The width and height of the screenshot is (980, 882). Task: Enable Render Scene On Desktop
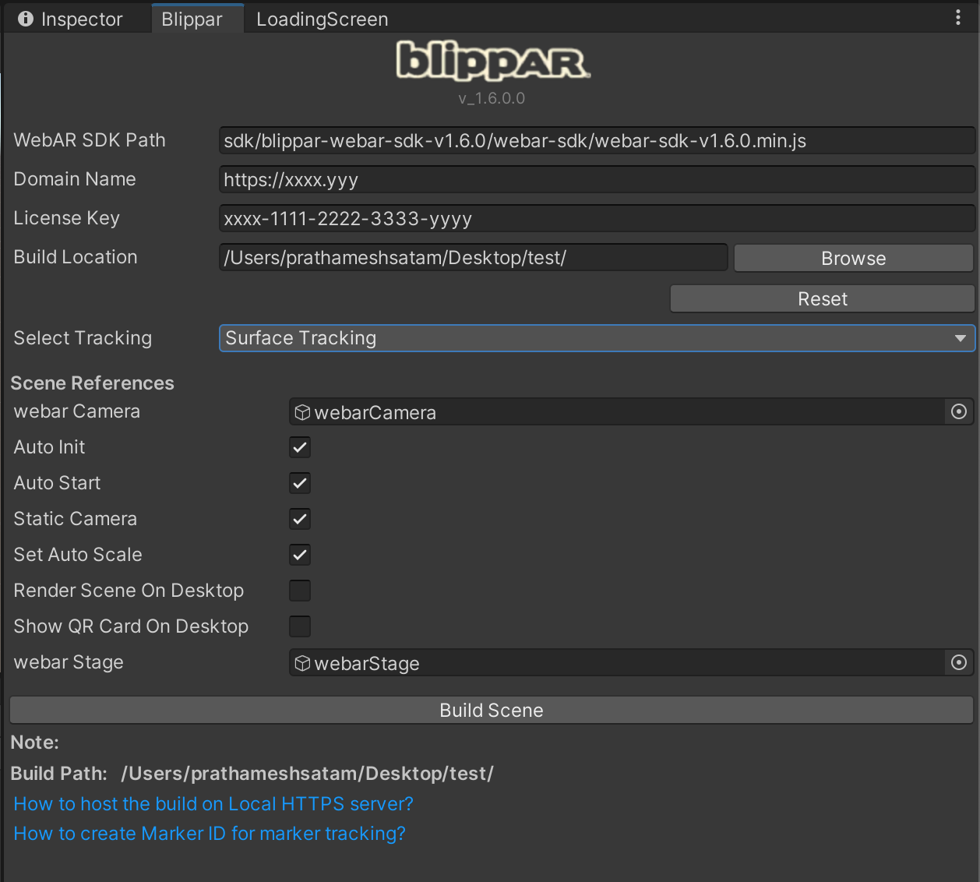tap(300, 591)
